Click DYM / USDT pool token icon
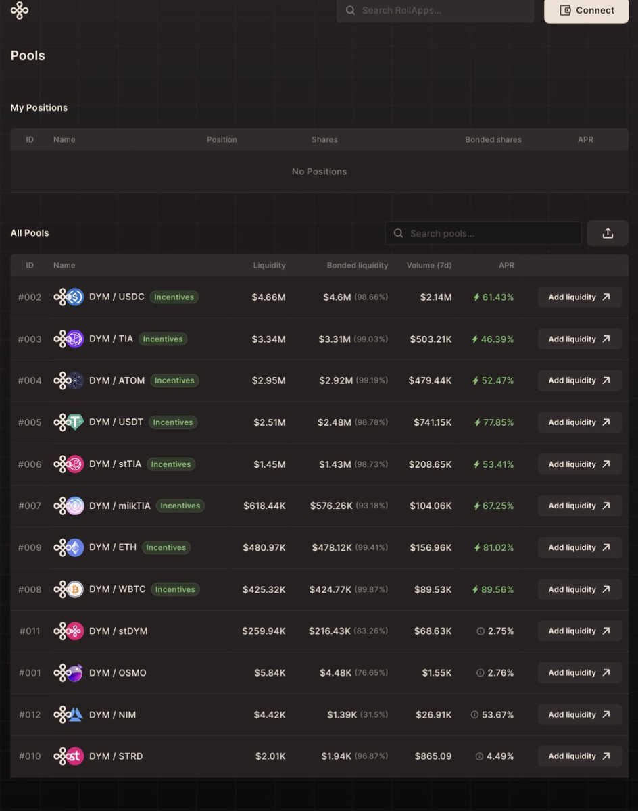This screenshot has width=638, height=811. point(69,422)
